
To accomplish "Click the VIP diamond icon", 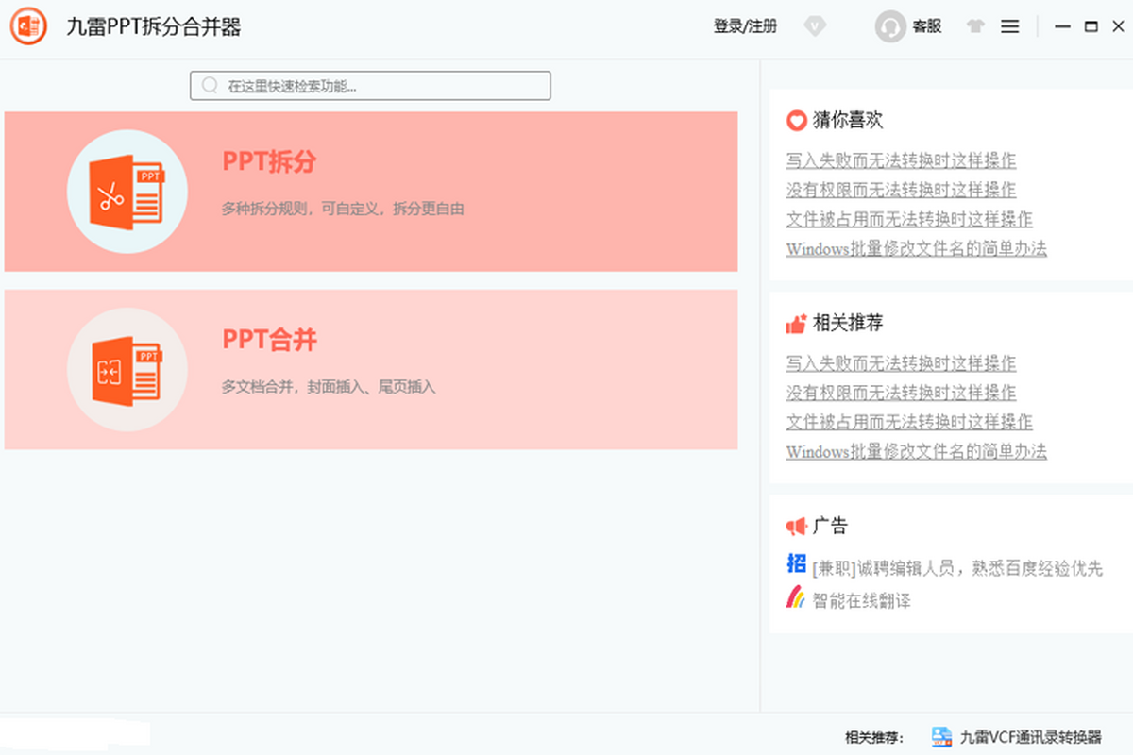I will pyautogui.click(x=815, y=27).
